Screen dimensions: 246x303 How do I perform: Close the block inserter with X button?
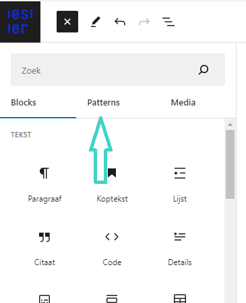point(67,22)
